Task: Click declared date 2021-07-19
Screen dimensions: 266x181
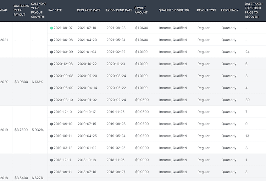Action: tap(87, 28)
